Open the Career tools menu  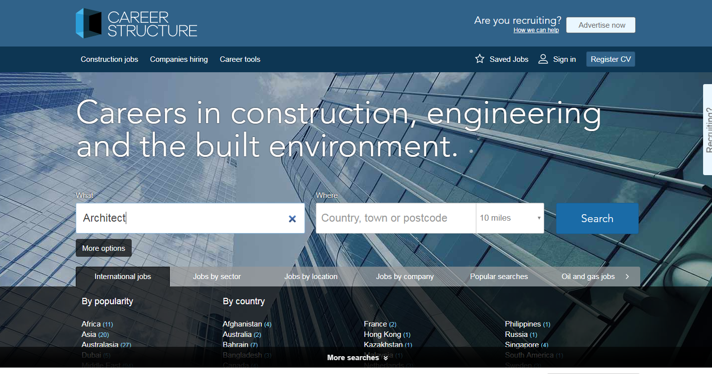(x=240, y=59)
